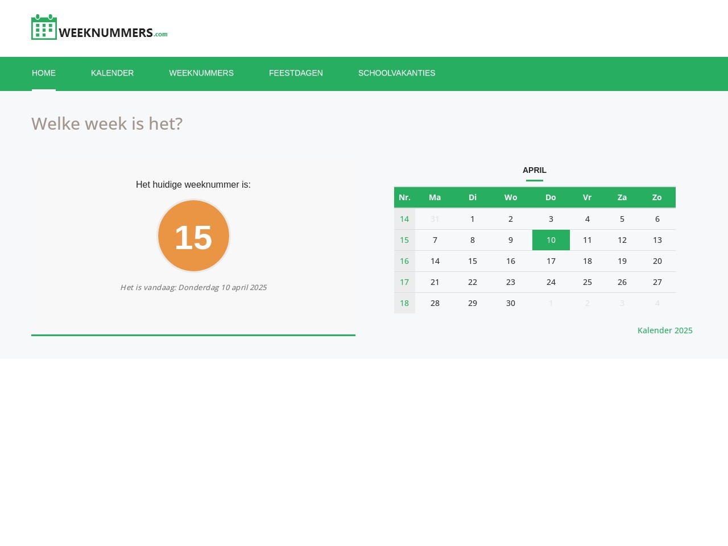The width and height of the screenshot is (728, 546).
Task: Click date 17 in the Do column
Action: click(551, 261)
